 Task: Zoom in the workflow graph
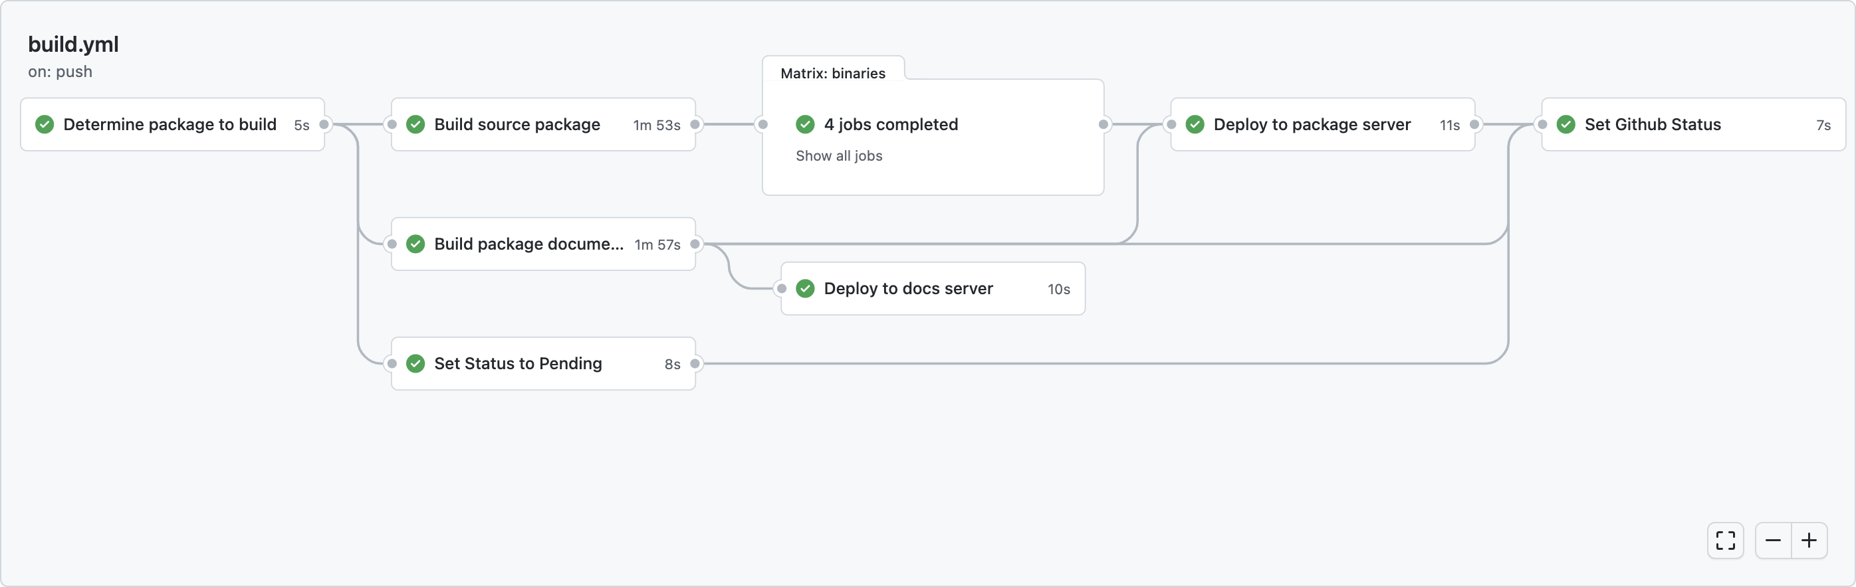point(1809,541)
